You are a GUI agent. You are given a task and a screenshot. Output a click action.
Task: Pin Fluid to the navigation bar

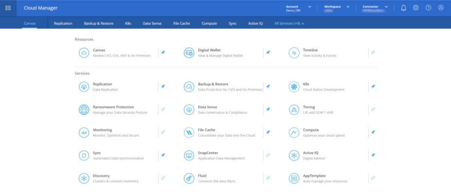(268, 178)
